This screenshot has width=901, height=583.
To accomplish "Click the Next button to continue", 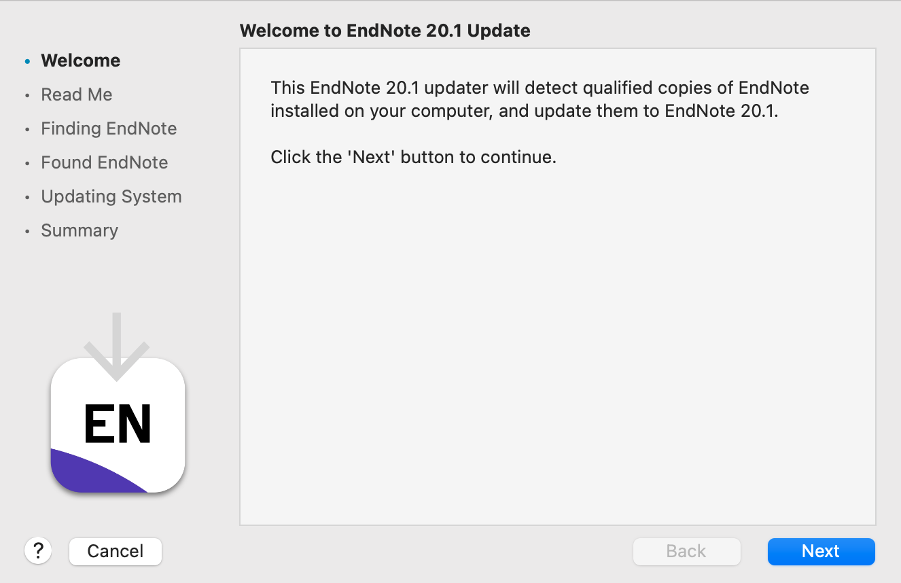I will point(821,551).
